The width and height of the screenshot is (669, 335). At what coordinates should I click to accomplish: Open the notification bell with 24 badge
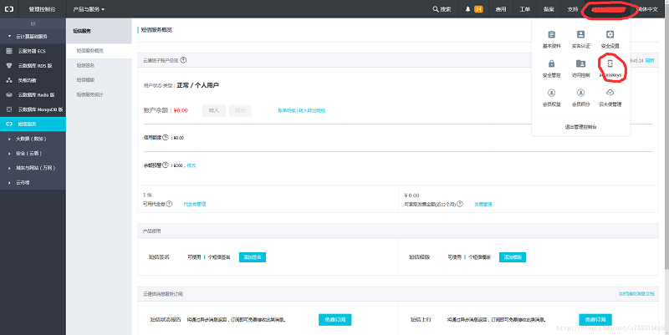pos(473,9)
